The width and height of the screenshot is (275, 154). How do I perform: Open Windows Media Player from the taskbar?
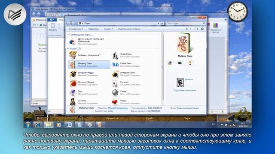tap(58, 124)
